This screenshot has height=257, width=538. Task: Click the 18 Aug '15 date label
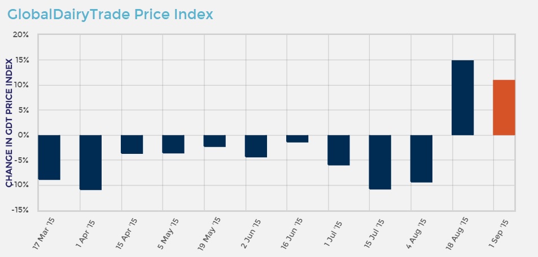tap(460, 231)
